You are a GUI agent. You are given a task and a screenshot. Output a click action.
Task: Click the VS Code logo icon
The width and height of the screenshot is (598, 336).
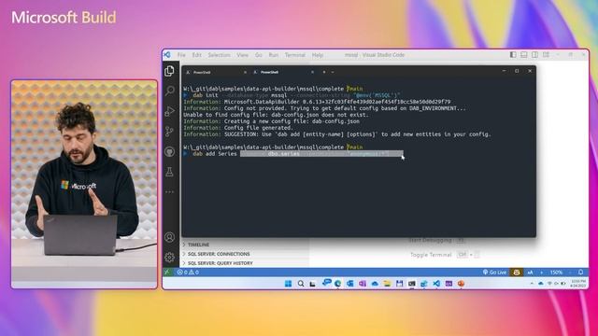point(167,55)
